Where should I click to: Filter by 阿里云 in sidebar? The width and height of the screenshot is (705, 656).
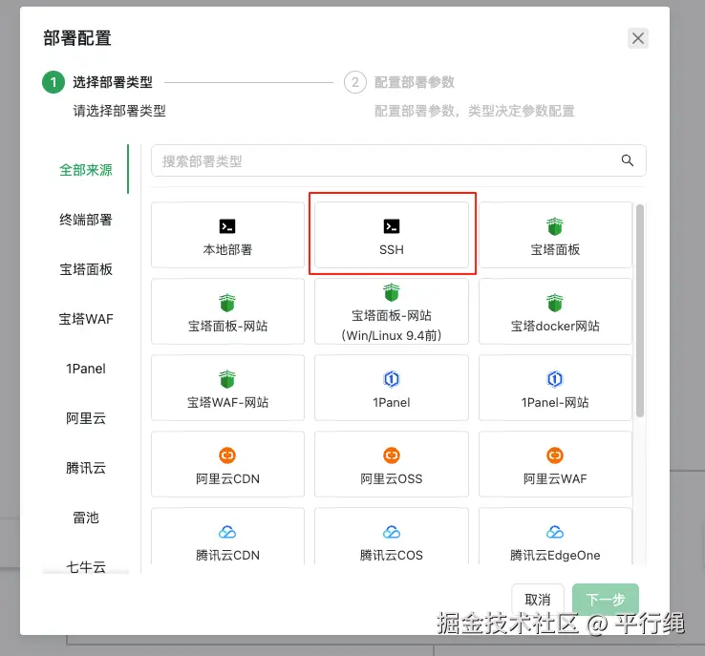click(x=85, y=418)
